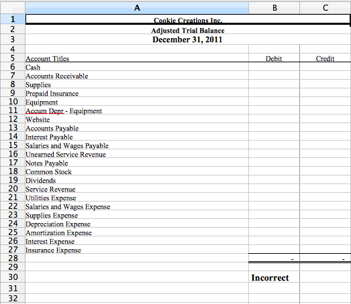The height and width of the screenshot is (304, 351).
Task: Select column B header
Action: pyautogui.click(x=274, y=8)
